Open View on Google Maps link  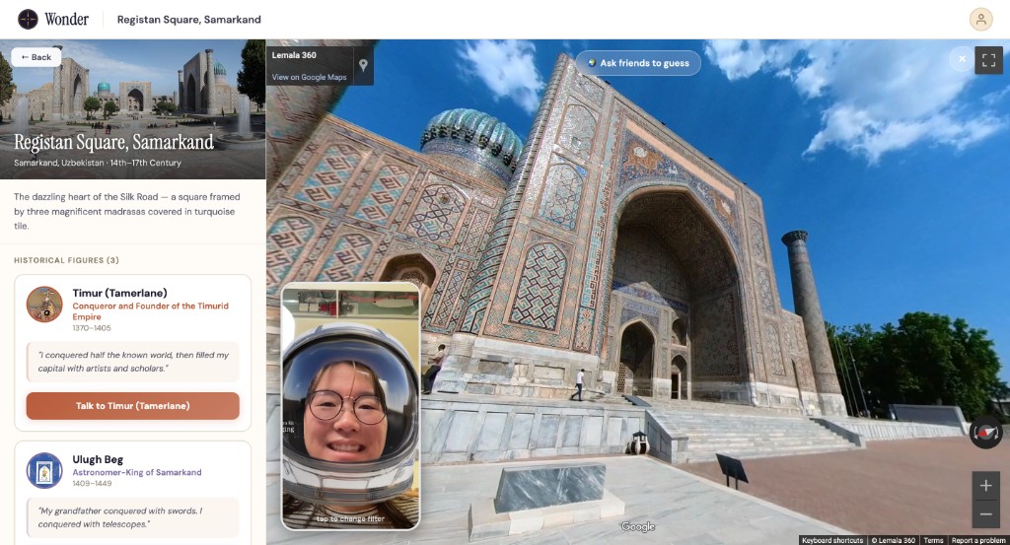(310, 77)
